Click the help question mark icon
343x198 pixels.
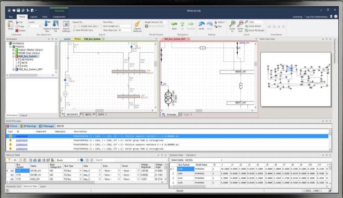(336, 17)
